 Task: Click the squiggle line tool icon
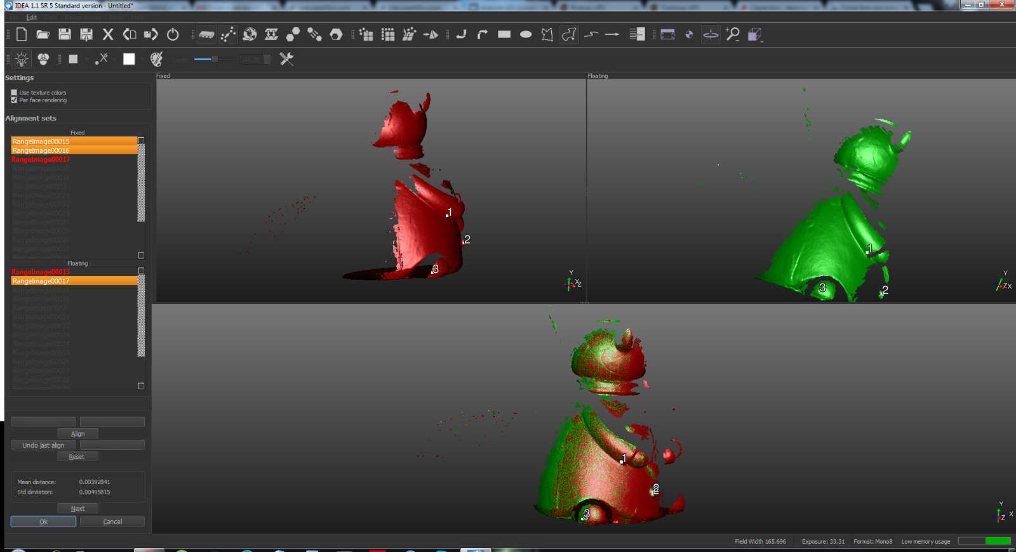[591, 34]
